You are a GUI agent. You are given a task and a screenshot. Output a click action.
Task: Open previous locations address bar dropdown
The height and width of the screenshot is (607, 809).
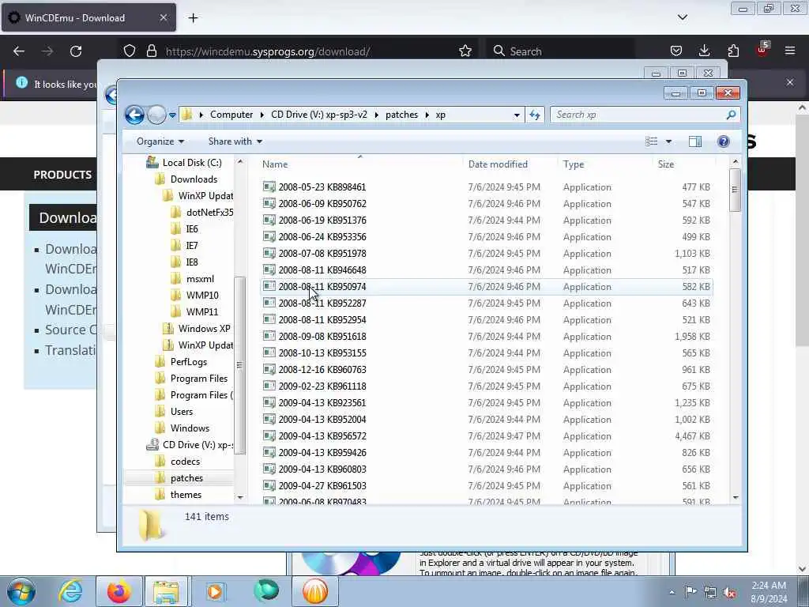(x=517, y=115)
